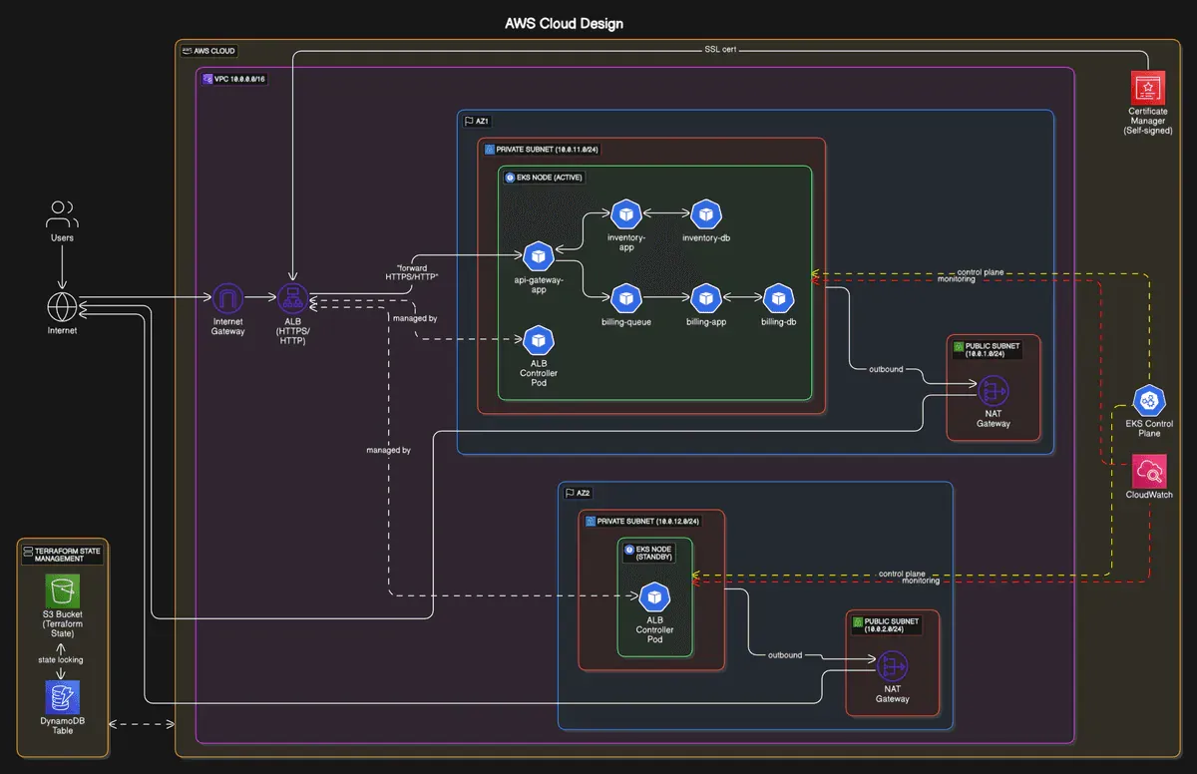Select the outbound label in AZ1
The height and width of the screenshot is (774, 1197).
click(886, 369)
